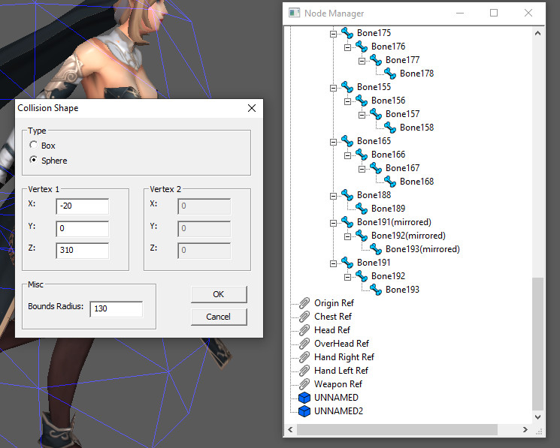
Task: Click the bone icon of Bone156
Action: tap(362, 101)
